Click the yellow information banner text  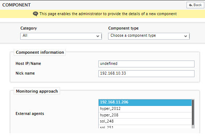108,14
